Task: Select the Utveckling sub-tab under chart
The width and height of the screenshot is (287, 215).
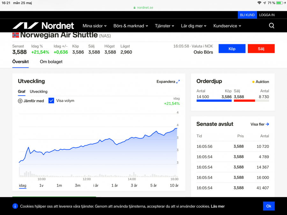Action: (x=39, y=91)
